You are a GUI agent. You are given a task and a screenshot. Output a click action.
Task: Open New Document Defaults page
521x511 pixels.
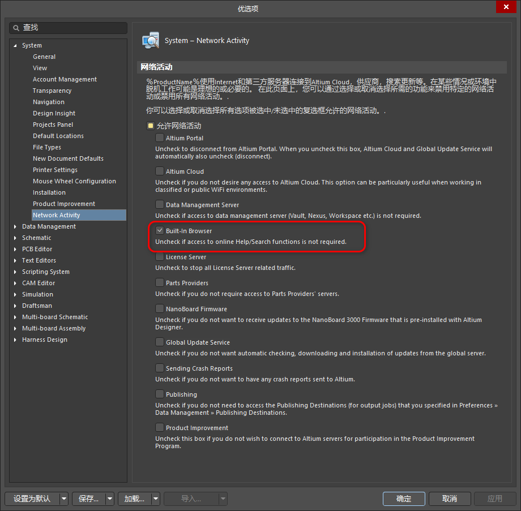(68, 158)
